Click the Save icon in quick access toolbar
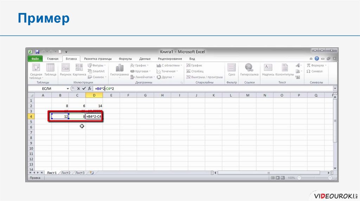This screenshot has height=201, width=360. (37, 52)
